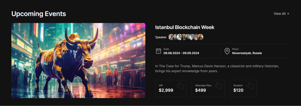301x106 pixels.
Task: Open the Istanbul Blockchain Week event title
Action: (185, 27)
